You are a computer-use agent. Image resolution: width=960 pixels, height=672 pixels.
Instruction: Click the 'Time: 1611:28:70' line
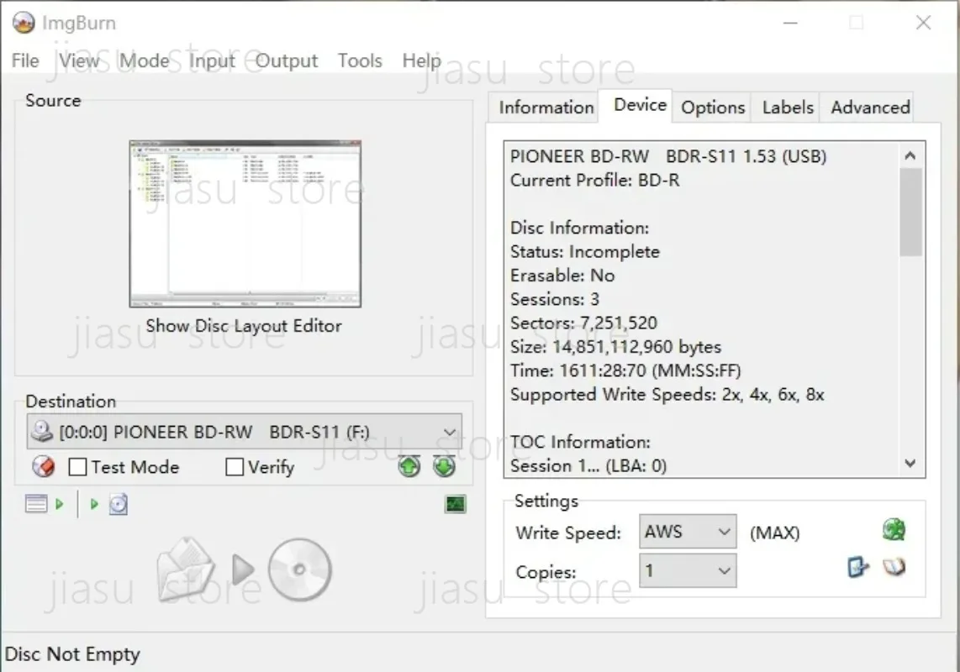coord(625,371)
